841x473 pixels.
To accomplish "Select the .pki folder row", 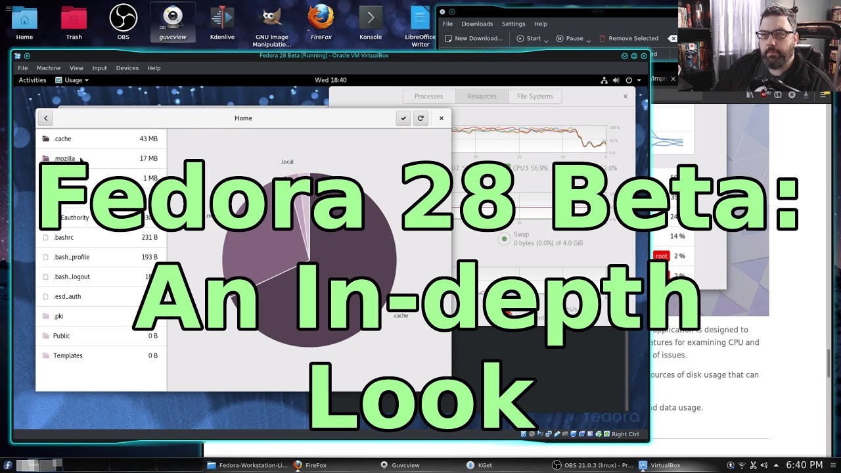I will pyautogui.click(x=101, y=316).
